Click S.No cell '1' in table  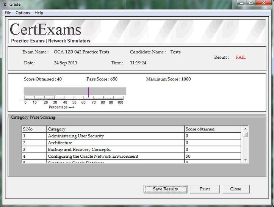point(34,136)
